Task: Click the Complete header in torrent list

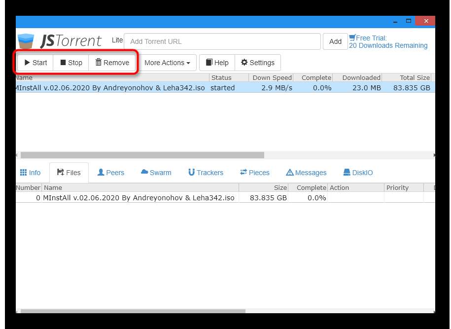Action: 313,77
